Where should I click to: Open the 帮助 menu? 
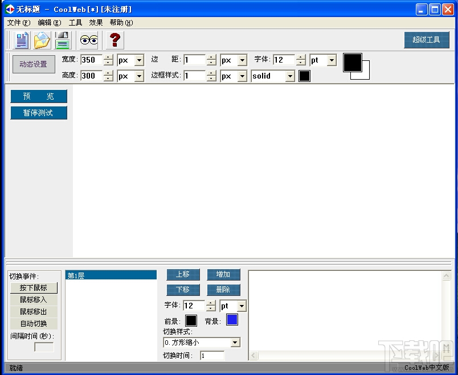point(121,22)
